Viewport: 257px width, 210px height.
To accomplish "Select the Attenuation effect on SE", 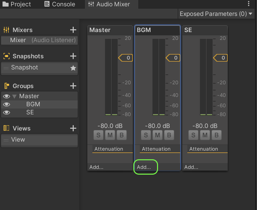I will pos(207,149).
